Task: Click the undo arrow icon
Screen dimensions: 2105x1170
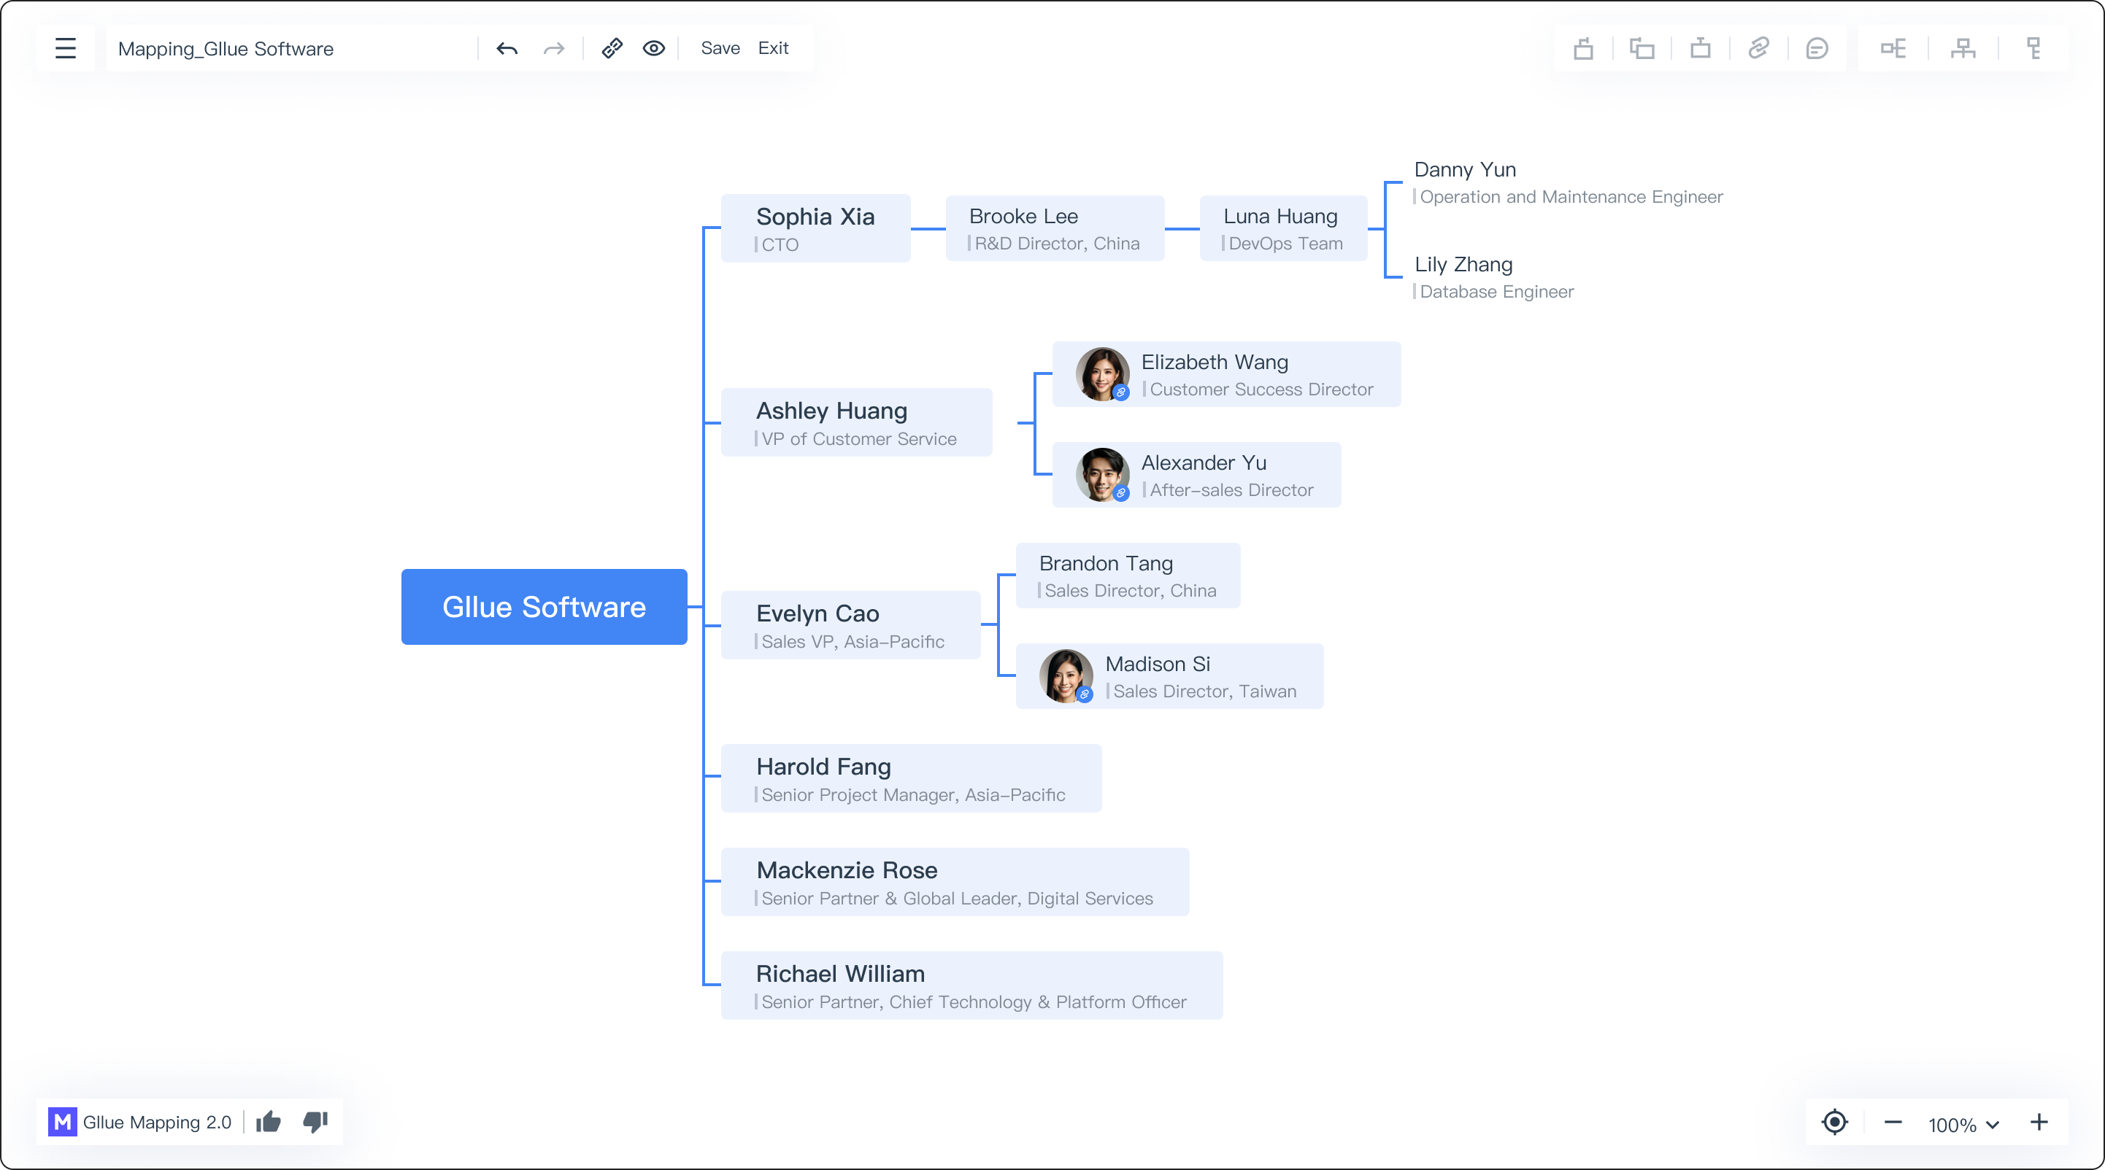Action: tap(507, 49)
